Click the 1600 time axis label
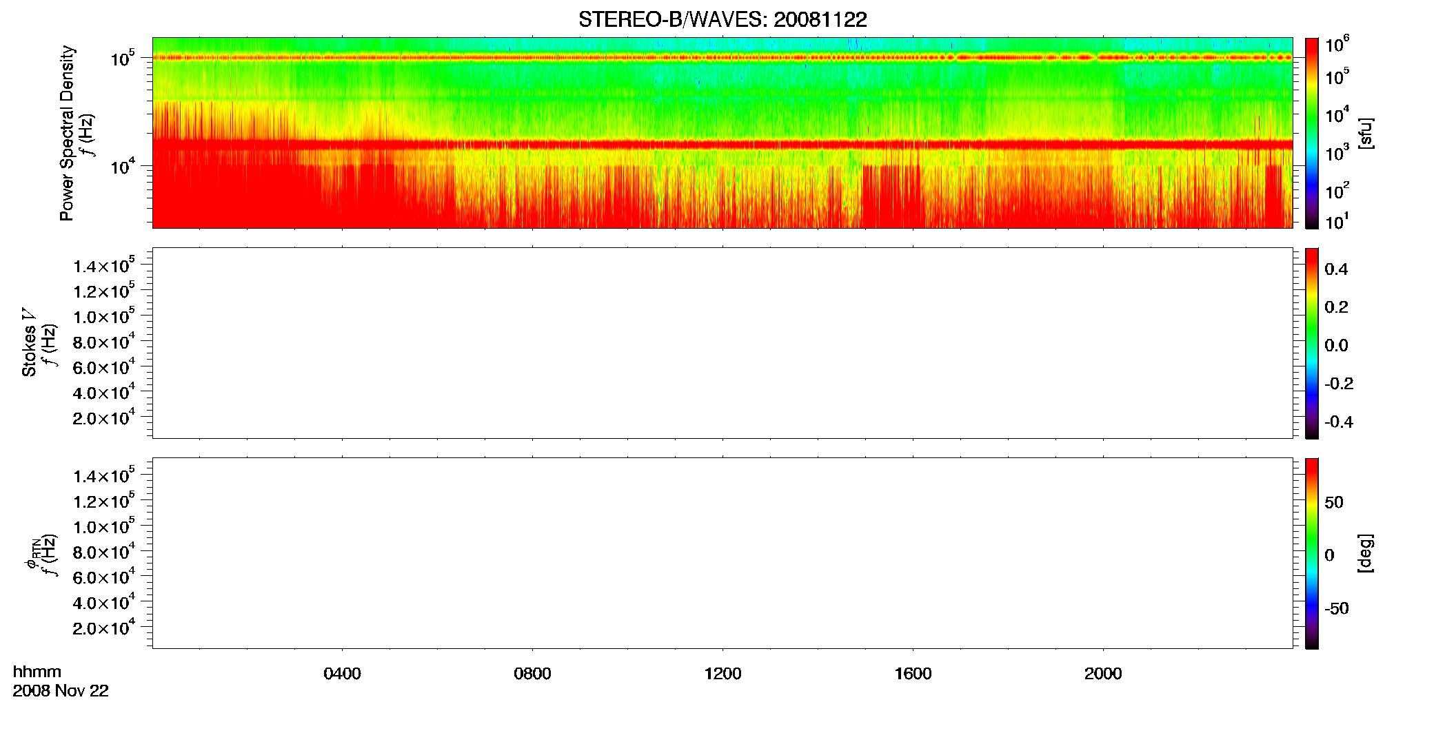The width and height of the screenshot is (1445, 744). [913, 674]
